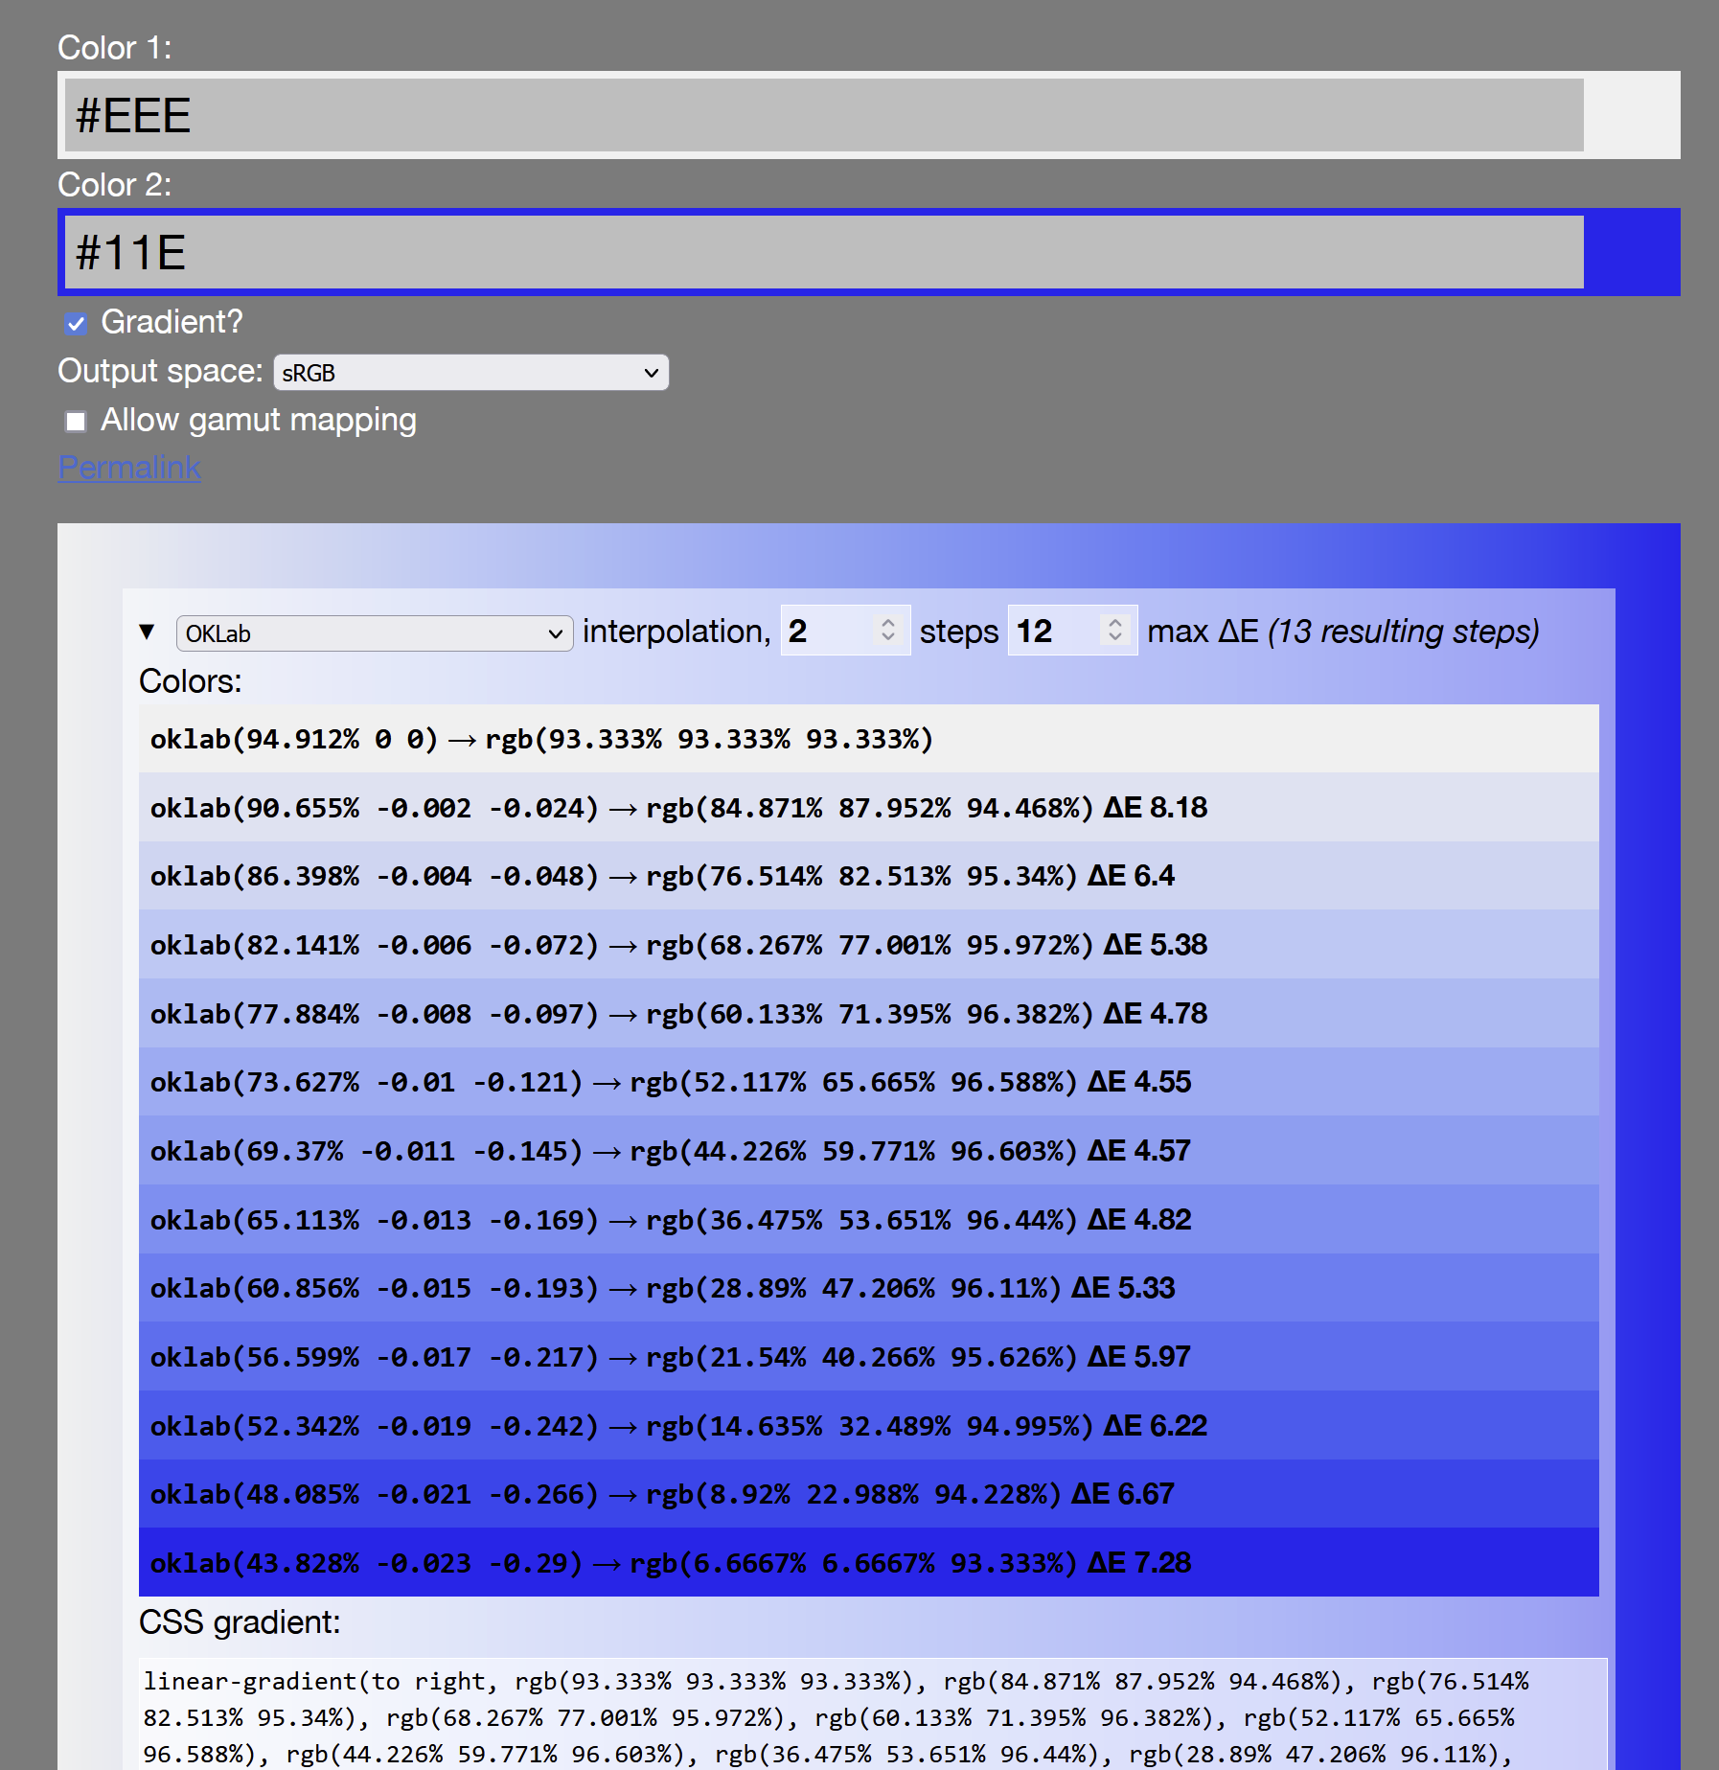This screenshot has height=1770, width=1719.
Task: Enable Allow gamut mapping
Action: pyautogui.click(x=77, y=421)
